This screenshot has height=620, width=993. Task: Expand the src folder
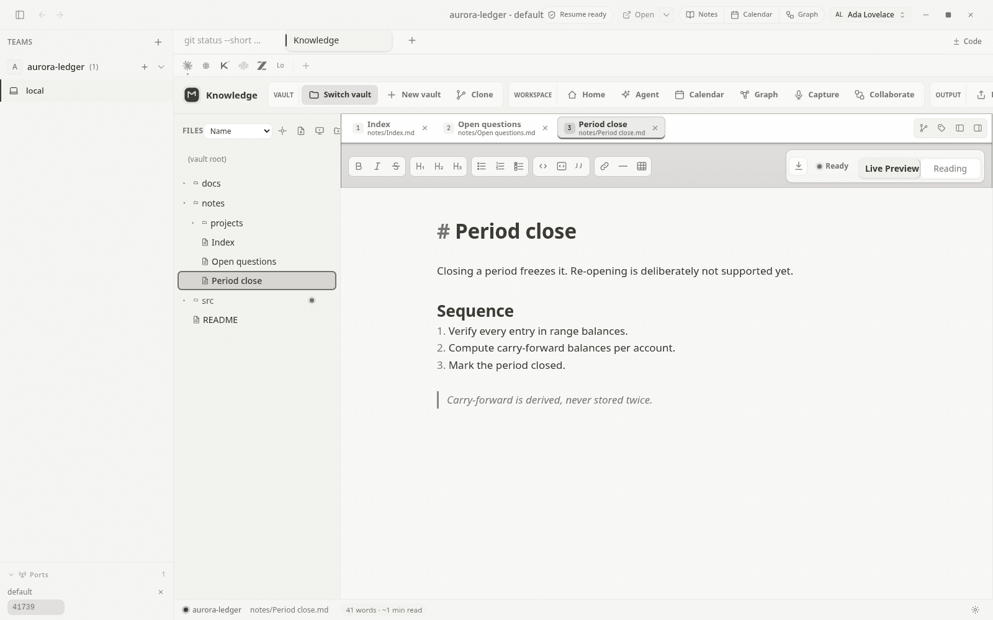click(184, 301)
